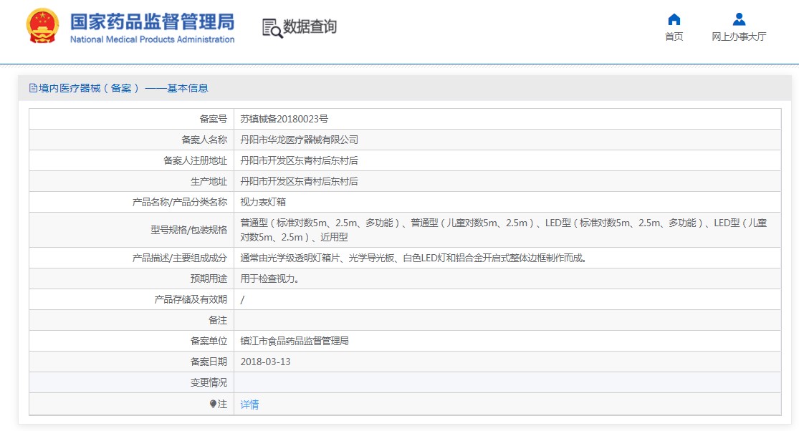This screenshot has height=431, width=799.
Task: Click the 变更情况 label
Action: [209, 382]
